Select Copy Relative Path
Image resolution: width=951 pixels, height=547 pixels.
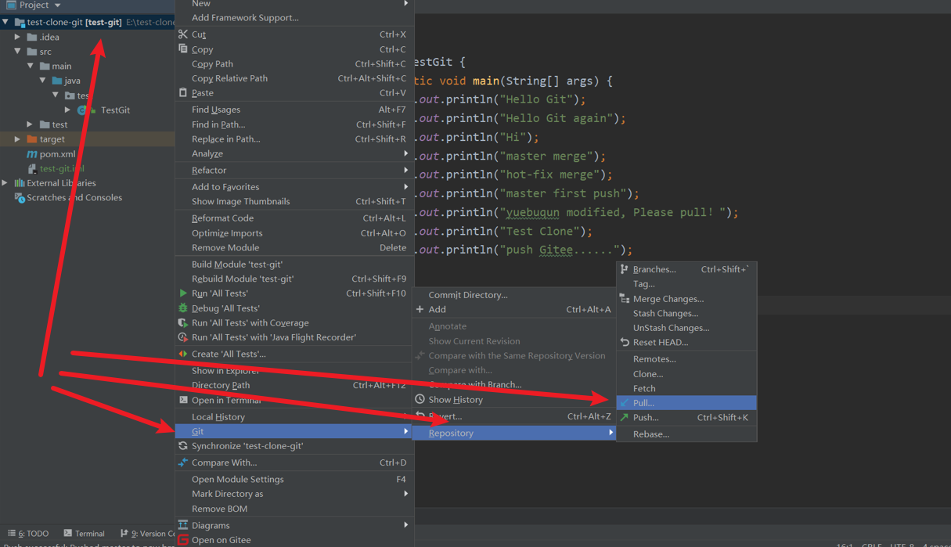(x=294, y=78)
